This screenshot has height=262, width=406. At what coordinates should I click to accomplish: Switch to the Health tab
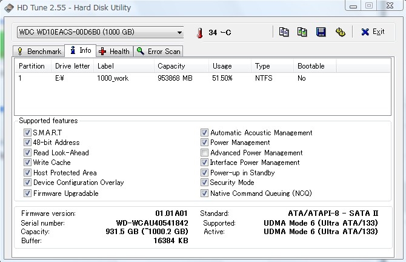pos(113,52)
